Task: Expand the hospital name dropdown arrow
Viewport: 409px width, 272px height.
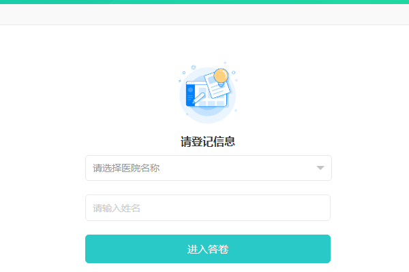Action: 320,168
